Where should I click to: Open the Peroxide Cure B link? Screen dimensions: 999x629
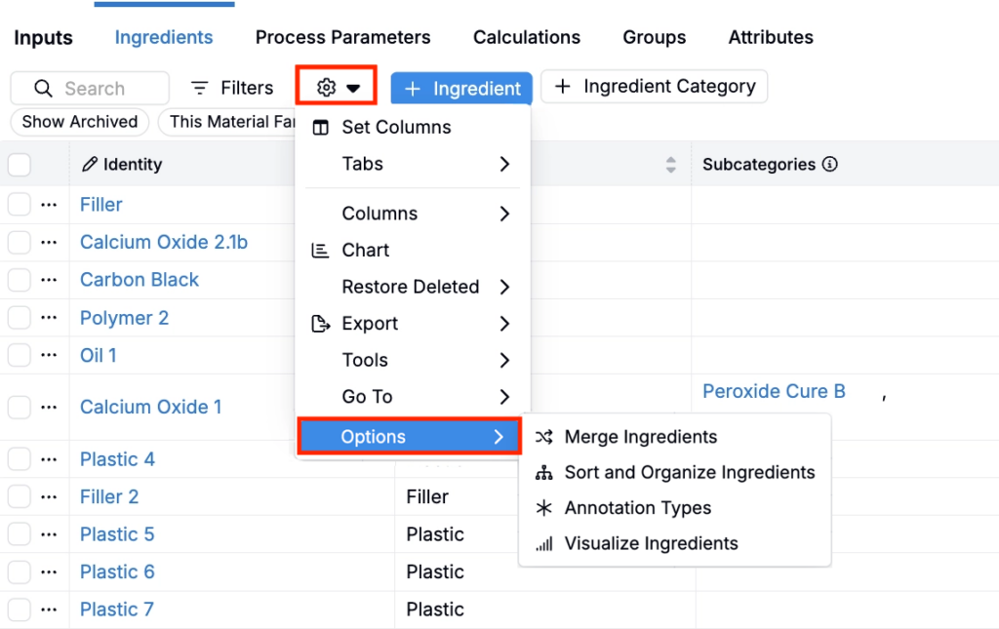click(x=774, y=391)
